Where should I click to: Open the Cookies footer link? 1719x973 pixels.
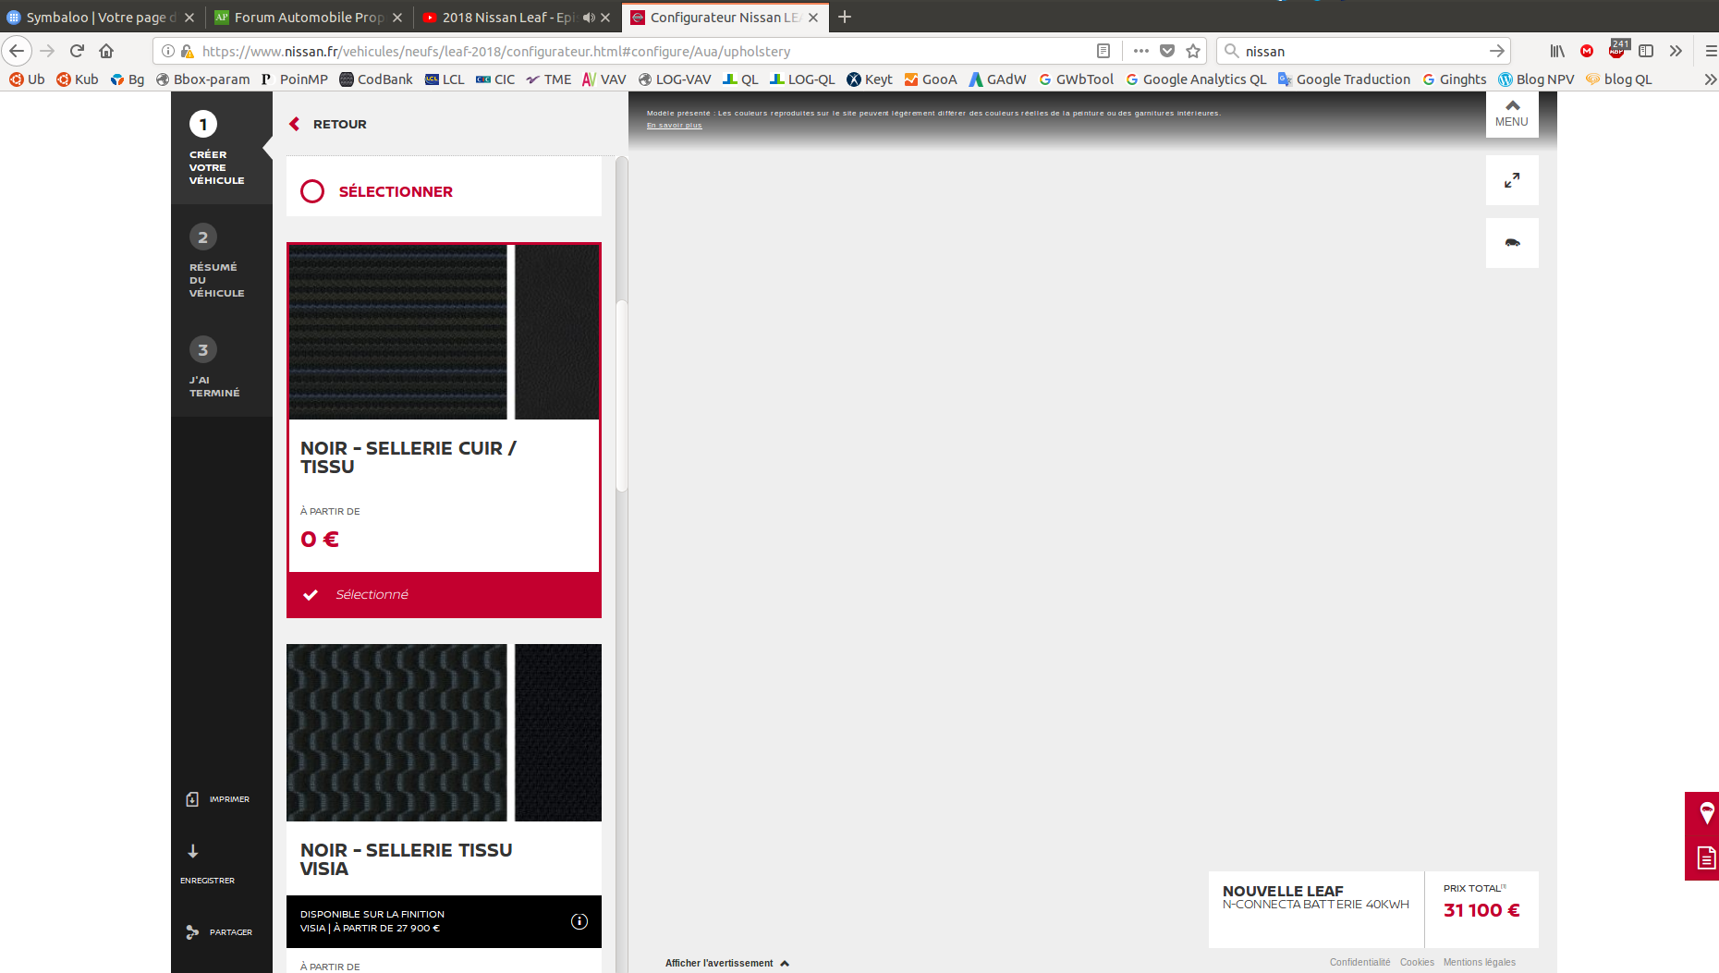tap(1417, 963)
